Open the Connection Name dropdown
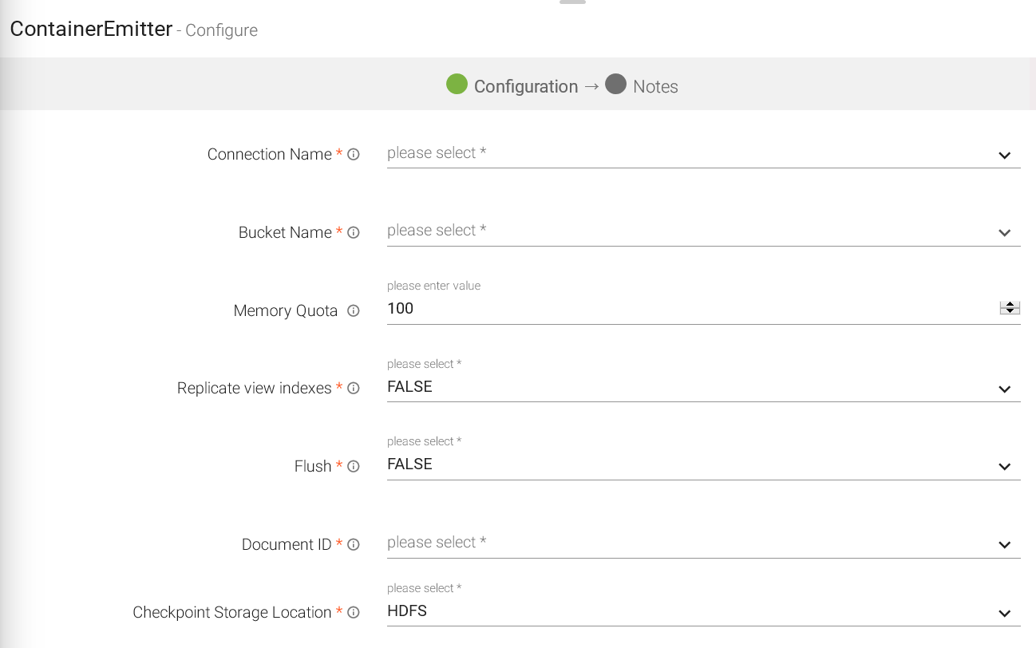This screenshot has width=1036, height=648. [702, 154]
